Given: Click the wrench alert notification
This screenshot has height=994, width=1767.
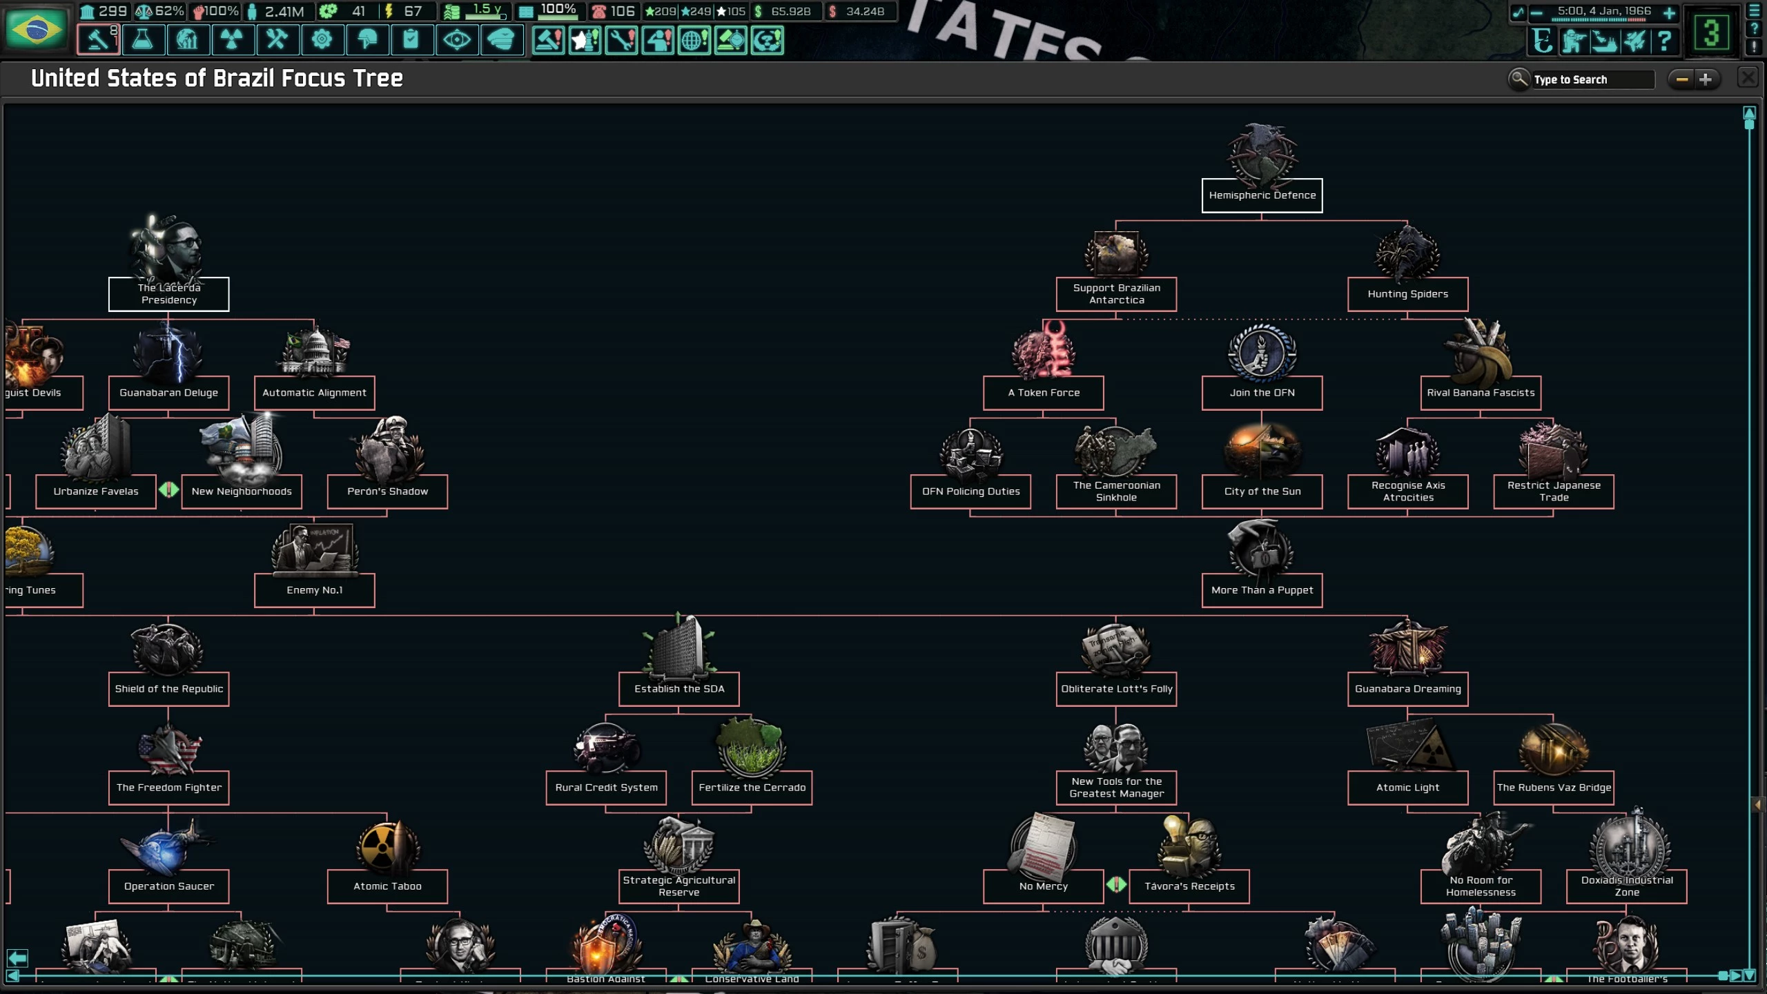Looking at the screenshot, I should pyautogui.click(x=621, y=40).
